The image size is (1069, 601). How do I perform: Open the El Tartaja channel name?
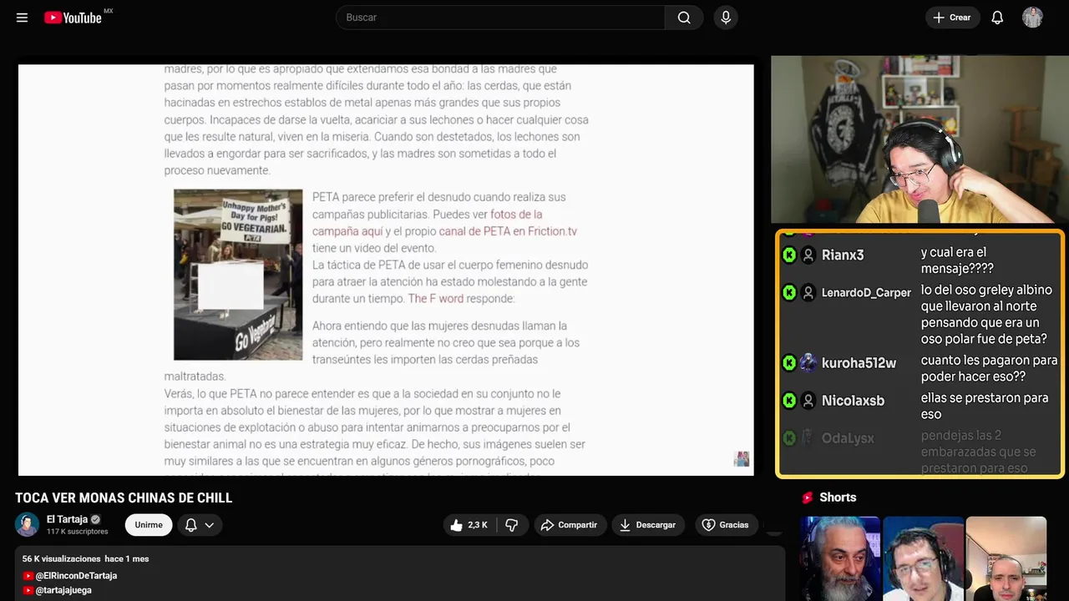click(67, 519)
